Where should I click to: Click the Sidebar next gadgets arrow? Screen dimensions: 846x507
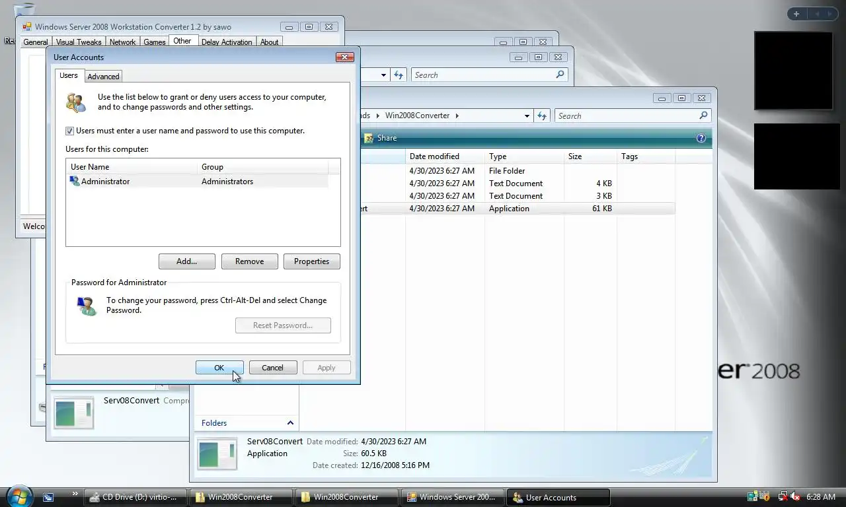point(830,14)
